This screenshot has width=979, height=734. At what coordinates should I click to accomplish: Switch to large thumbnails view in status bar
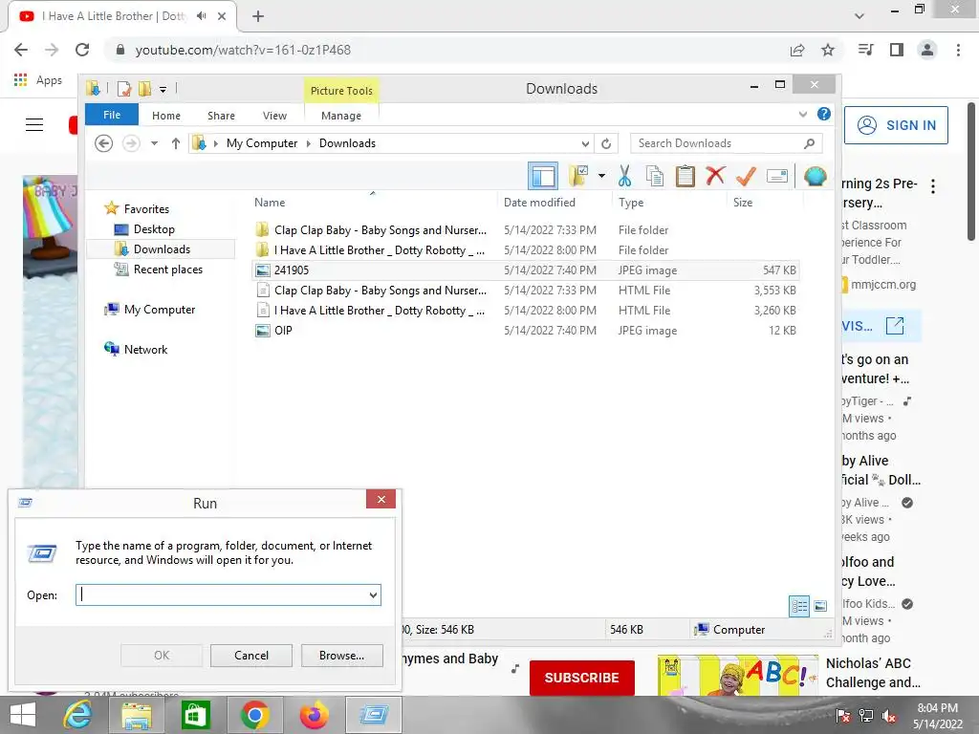[x=820, y=606]
